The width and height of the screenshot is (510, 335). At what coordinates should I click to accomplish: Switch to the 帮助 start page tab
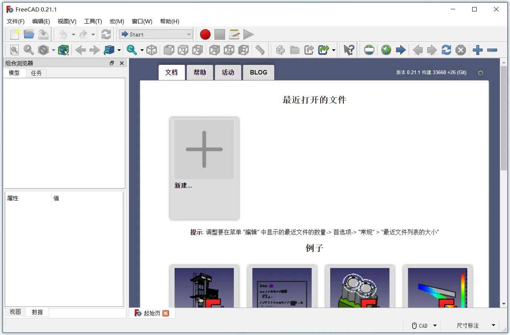[200, 72]
